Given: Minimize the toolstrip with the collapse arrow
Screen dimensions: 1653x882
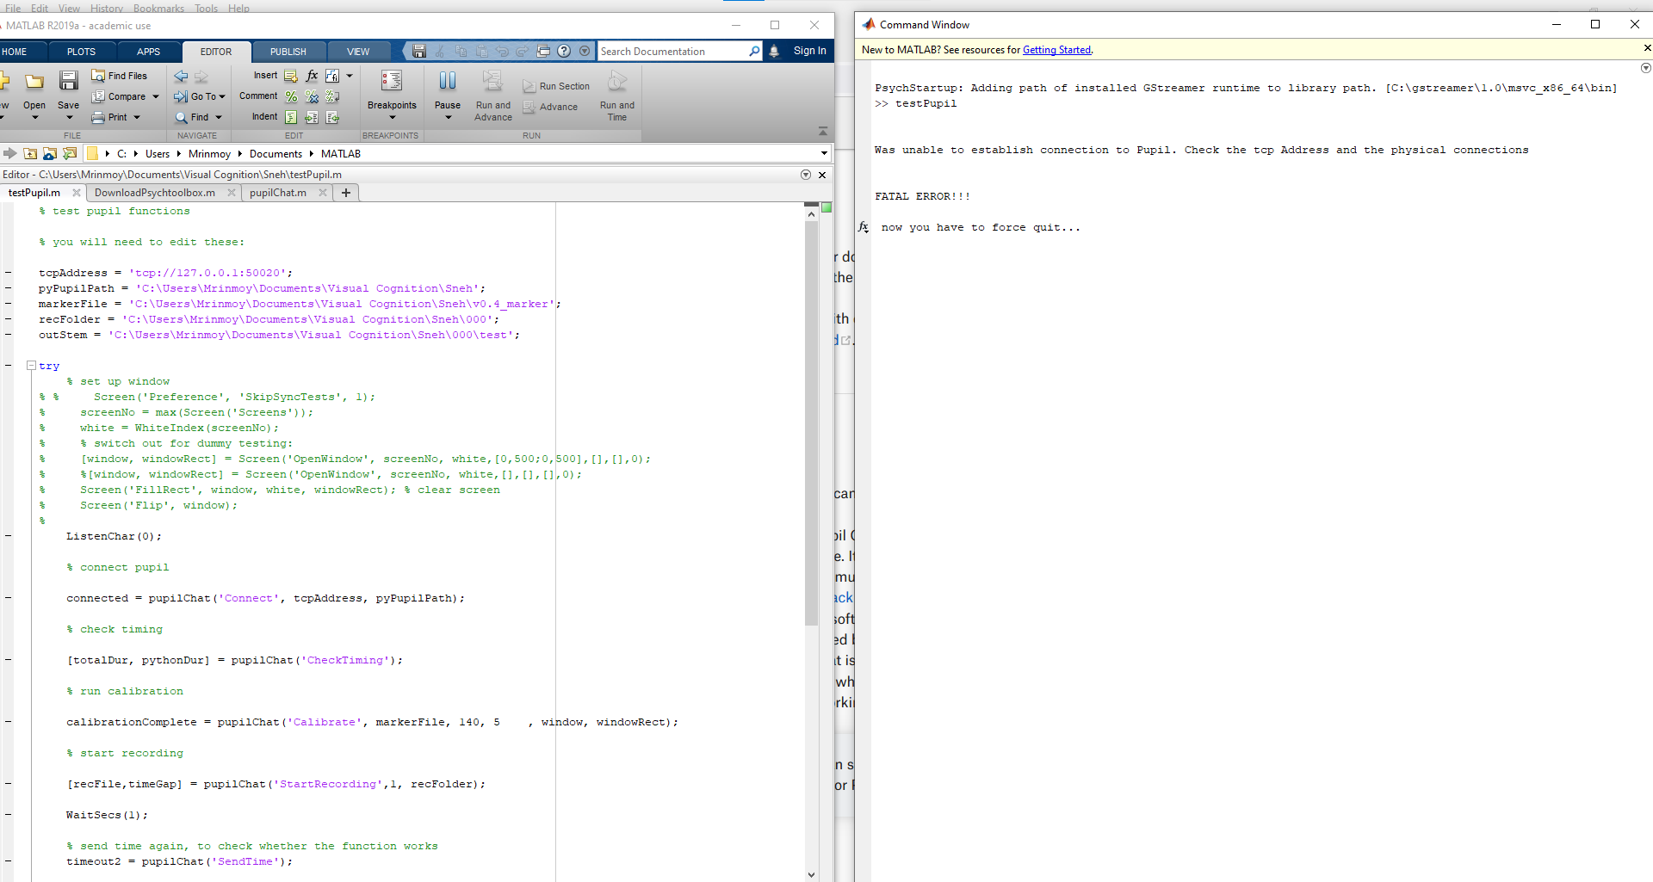Looking at the screenshot, I should point(823,132).
